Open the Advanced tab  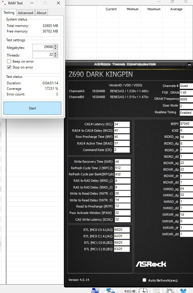pyautogui.click(x=25, y=13)
